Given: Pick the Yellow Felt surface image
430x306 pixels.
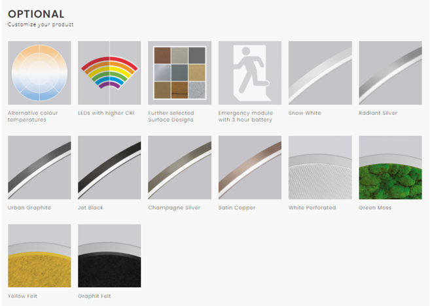Looking at the screenshot, I should (39, 256).
